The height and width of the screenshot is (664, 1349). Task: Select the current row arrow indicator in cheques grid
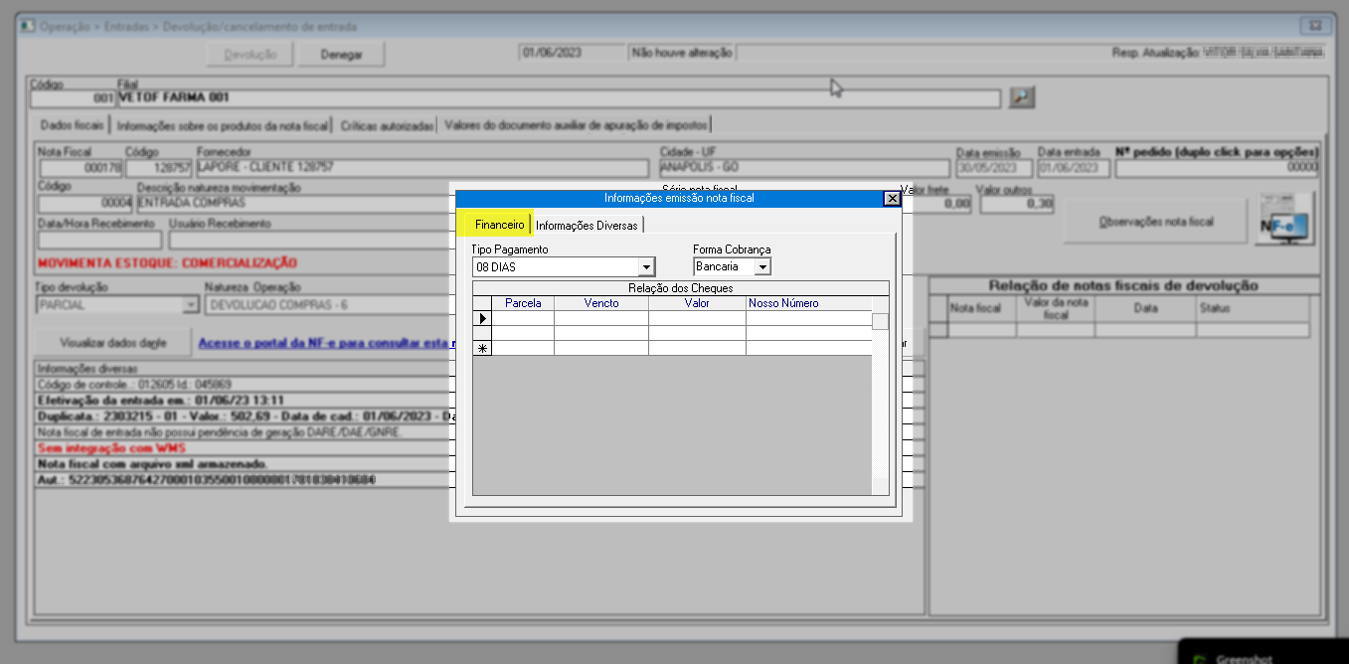pos(483,318)
